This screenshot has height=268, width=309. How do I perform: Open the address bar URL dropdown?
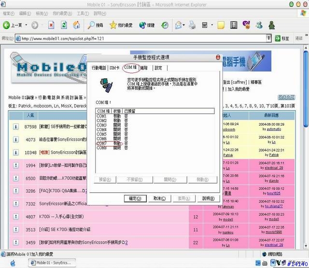268,38
